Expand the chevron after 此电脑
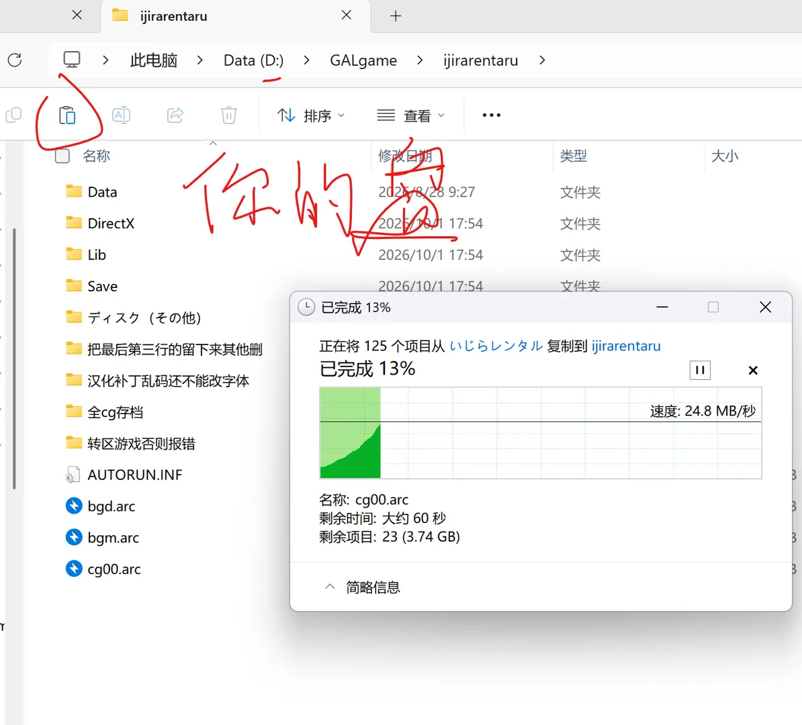This screenshot has height=725, width=802. click(x=200, y=60)
